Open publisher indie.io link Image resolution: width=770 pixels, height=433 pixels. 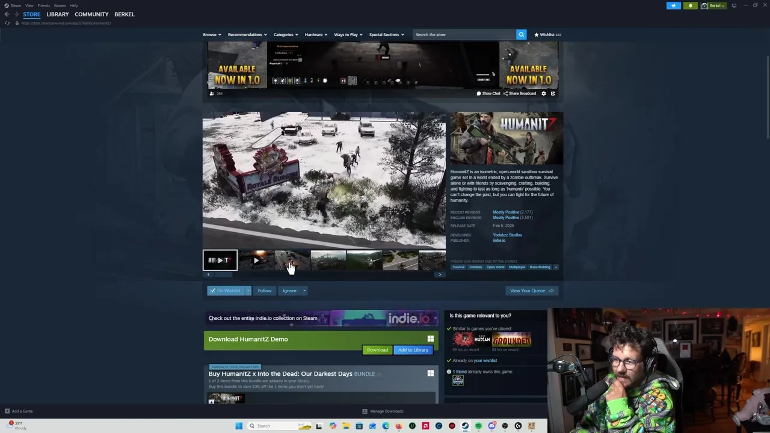tap(499, 241)
